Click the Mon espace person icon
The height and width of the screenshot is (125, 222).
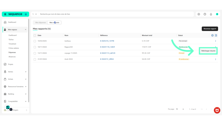[5, 30]
